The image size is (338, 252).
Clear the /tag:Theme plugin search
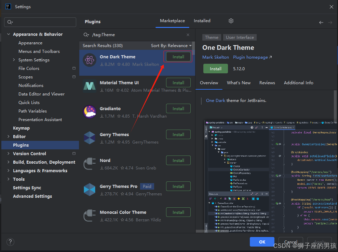[x=188, y=35]
